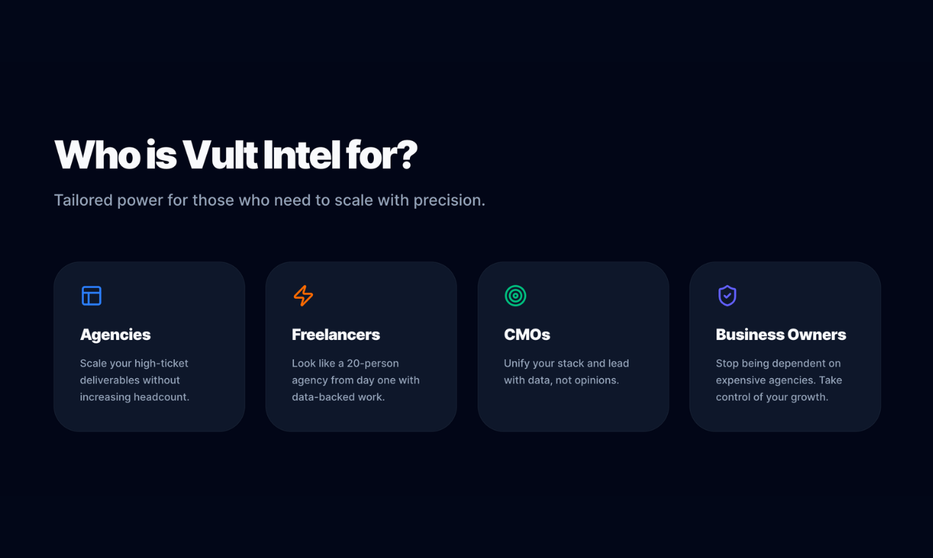The image size is (933, 558).
Task: Select the Freelancers card
Action: [361, 346]
